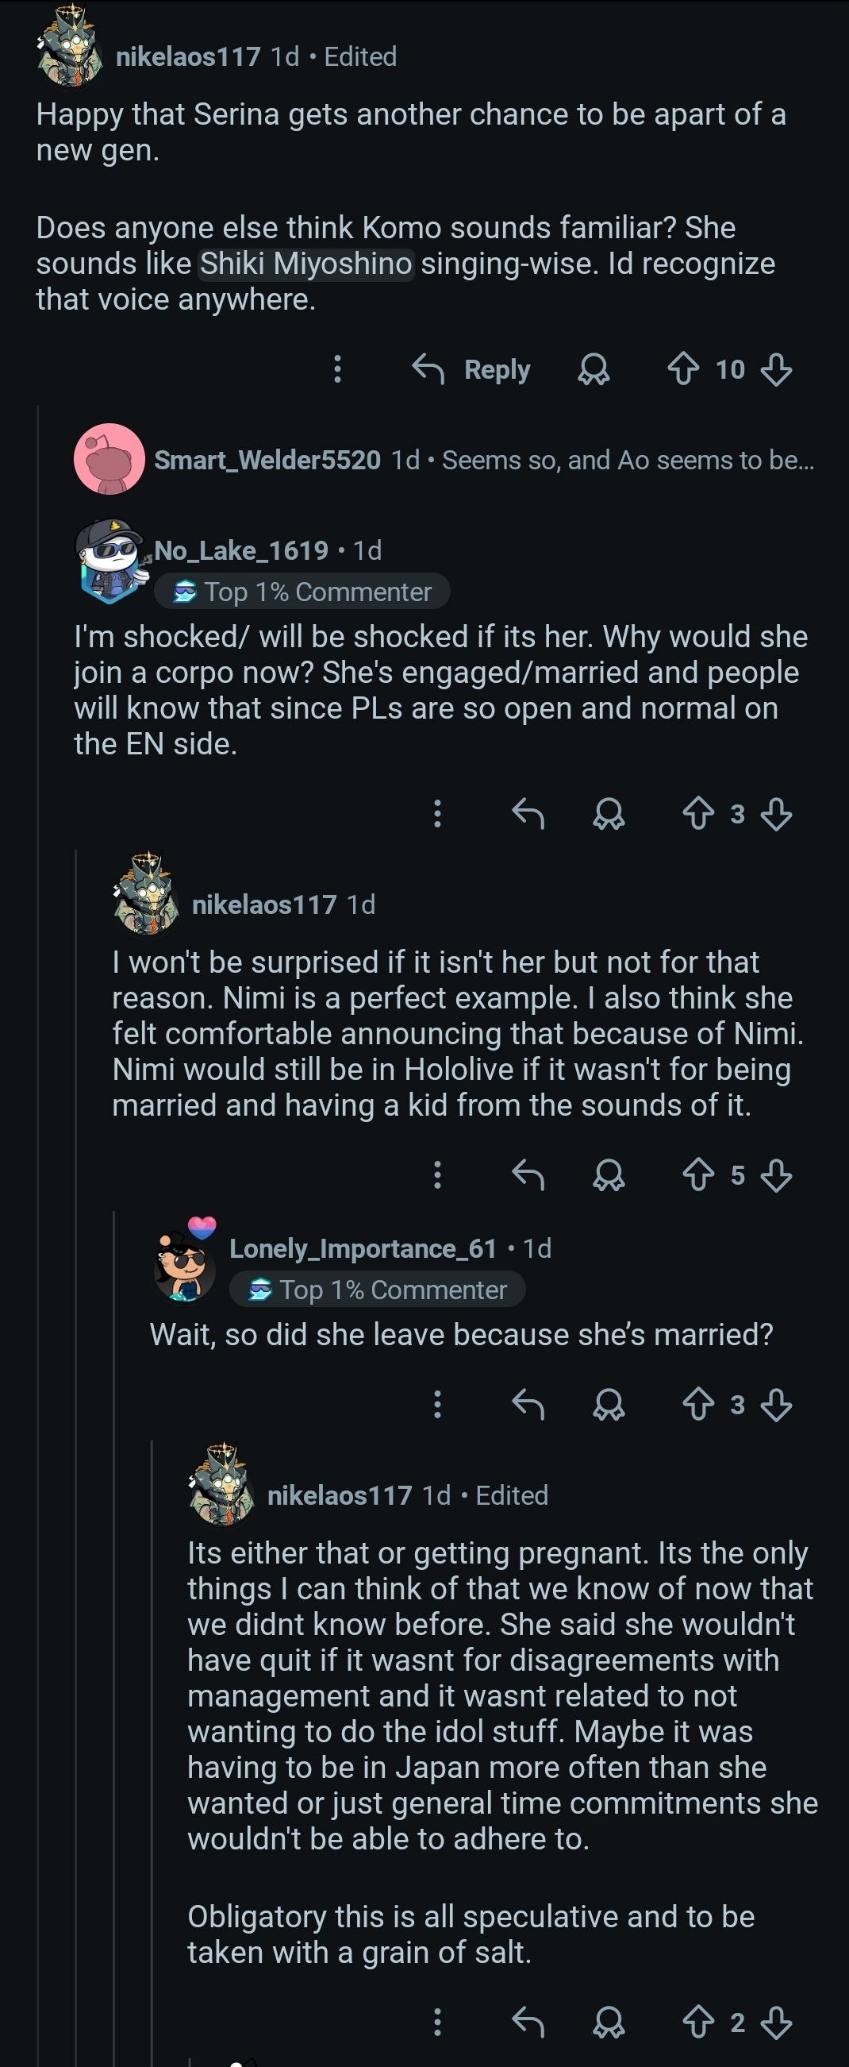Expand collapsed Smart_Welder5520 comment

(484, 460)
